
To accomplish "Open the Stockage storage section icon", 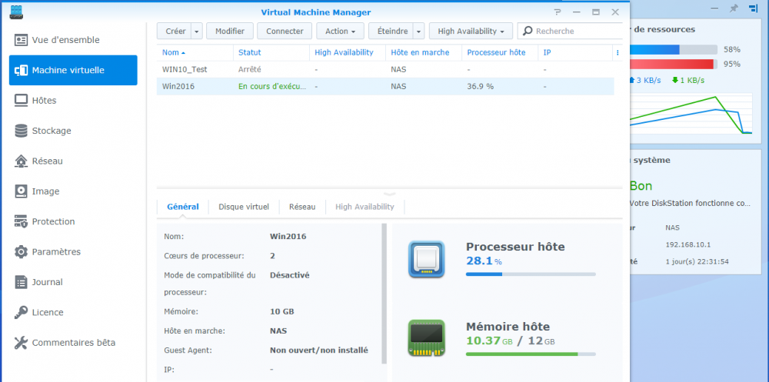I will (x=21, y=131).
